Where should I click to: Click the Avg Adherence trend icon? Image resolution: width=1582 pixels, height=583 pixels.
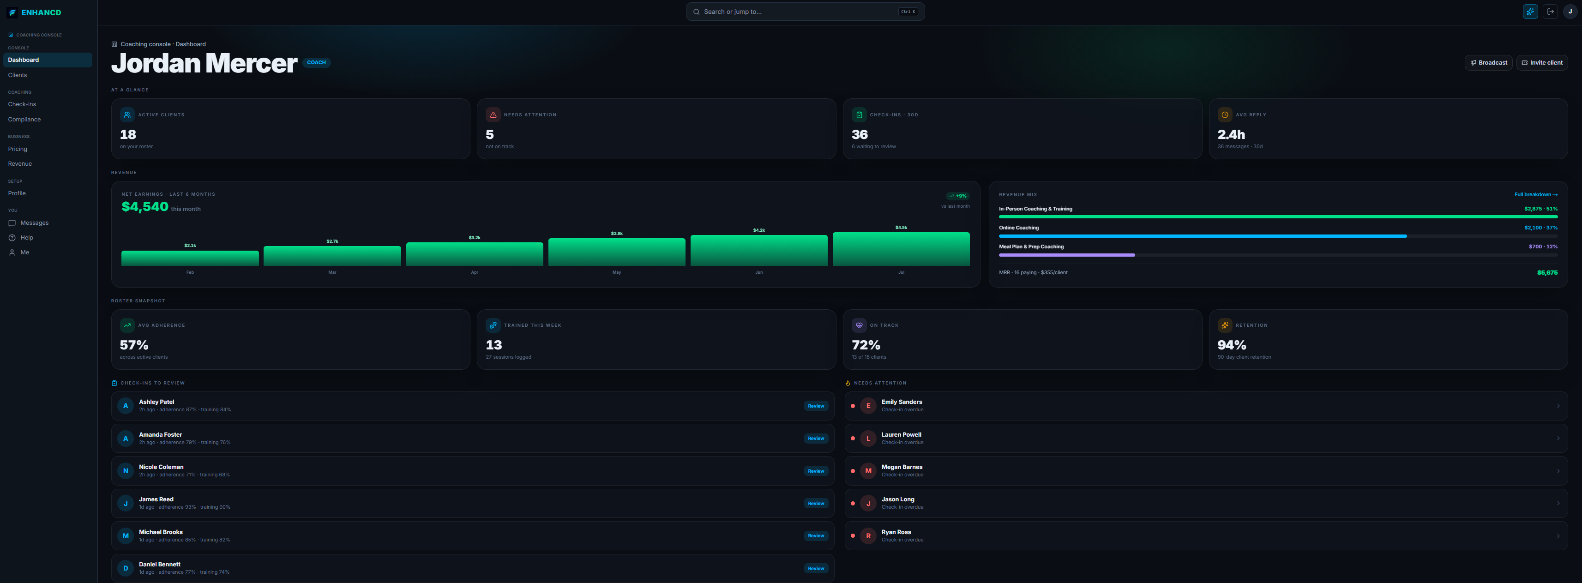pos(127,325)
